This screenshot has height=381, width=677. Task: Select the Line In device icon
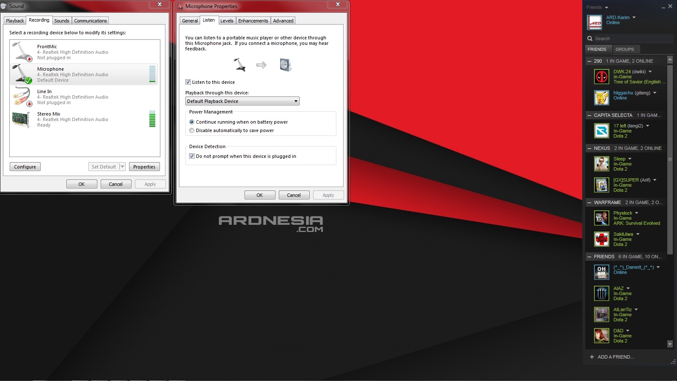coord(22,97)
